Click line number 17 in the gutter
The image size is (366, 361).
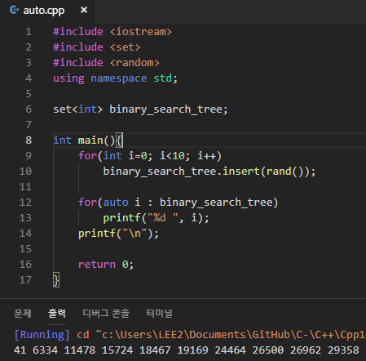pos(25,280)
